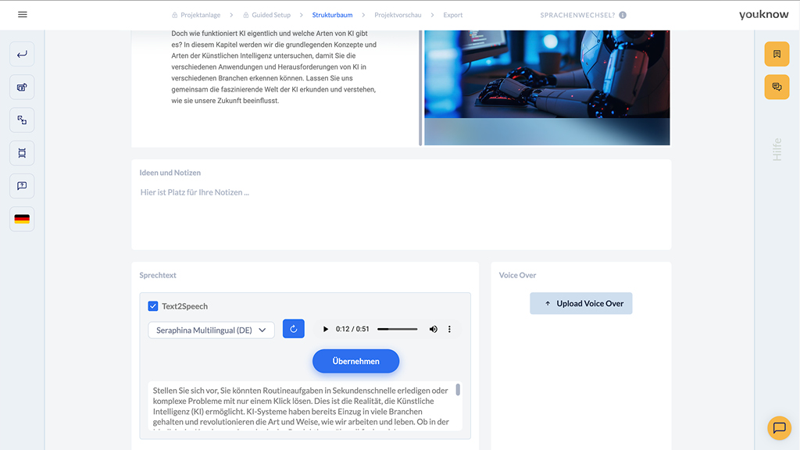Open the chat bubble at bottom right
This screenshot has height=450, width=800.
(779, 428)
